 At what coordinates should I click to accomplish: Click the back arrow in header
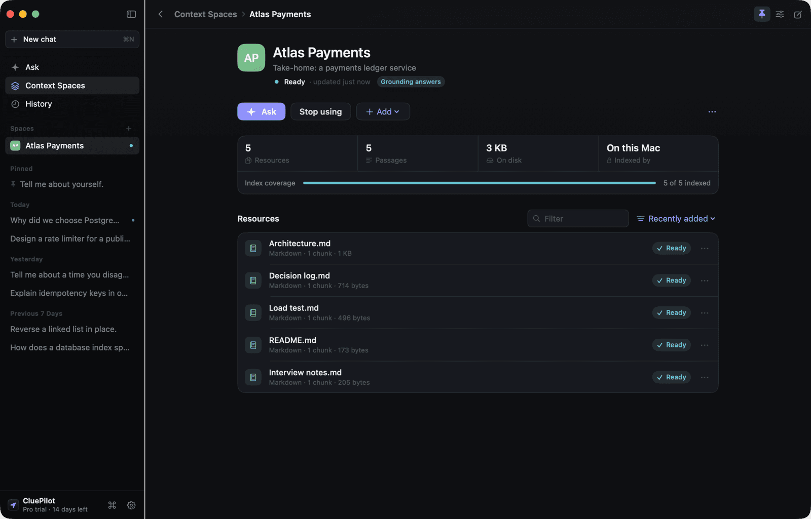tap(160, 14)
